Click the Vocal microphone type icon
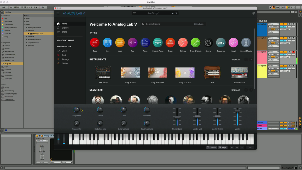This screenshot has width=302, height=170. click(233, 43)
